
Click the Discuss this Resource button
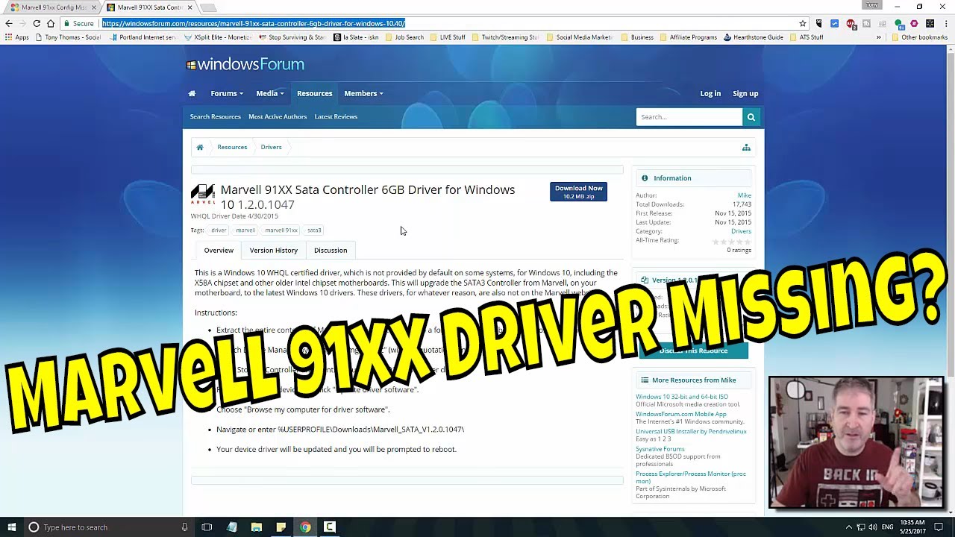693,351
